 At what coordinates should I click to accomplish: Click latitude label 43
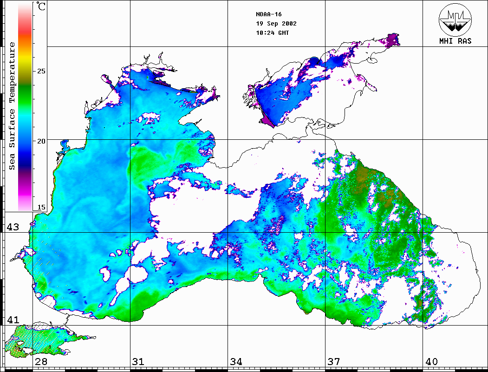(13, 227)
